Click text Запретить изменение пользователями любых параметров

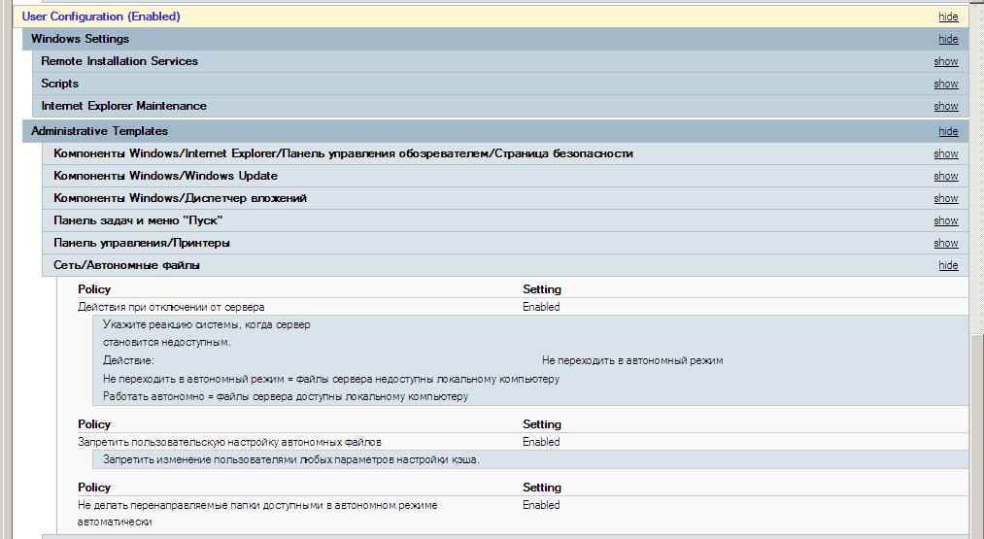pos(291,460)
